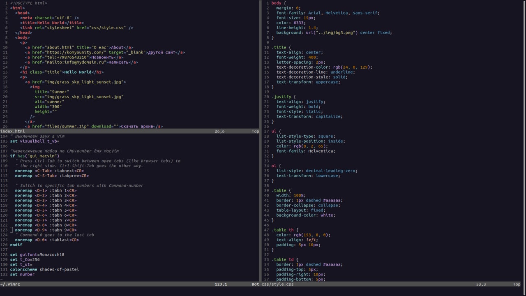The image size is (526, 296).
Task: Click the meta charset utf-8 line
Action: click(x=49, y=18)
